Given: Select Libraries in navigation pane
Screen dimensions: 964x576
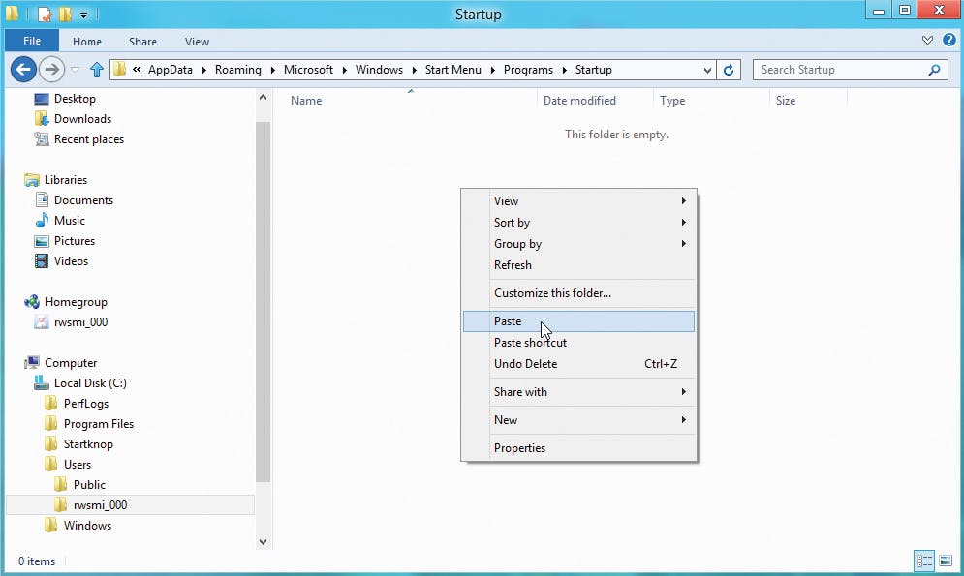Looking at the screenshot, I should coord(65,180).
